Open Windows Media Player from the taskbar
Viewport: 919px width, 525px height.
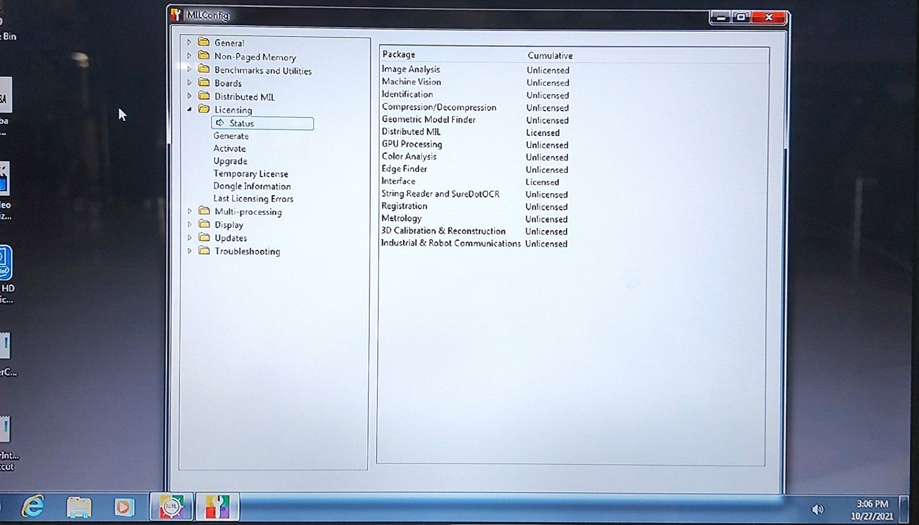(125, 507)
